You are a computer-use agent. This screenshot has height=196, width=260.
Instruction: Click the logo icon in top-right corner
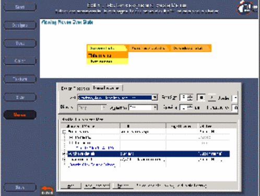click(247, 8)
